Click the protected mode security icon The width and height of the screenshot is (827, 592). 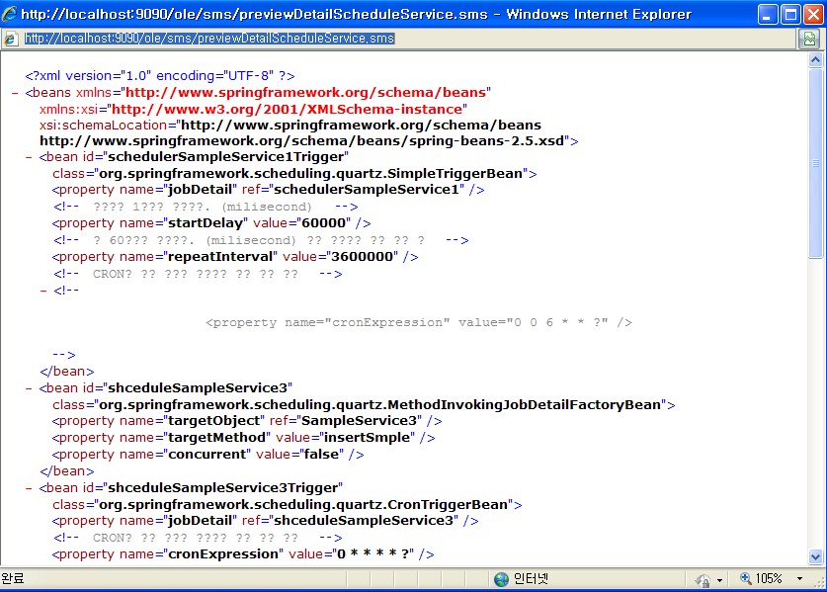coord(703,579)
